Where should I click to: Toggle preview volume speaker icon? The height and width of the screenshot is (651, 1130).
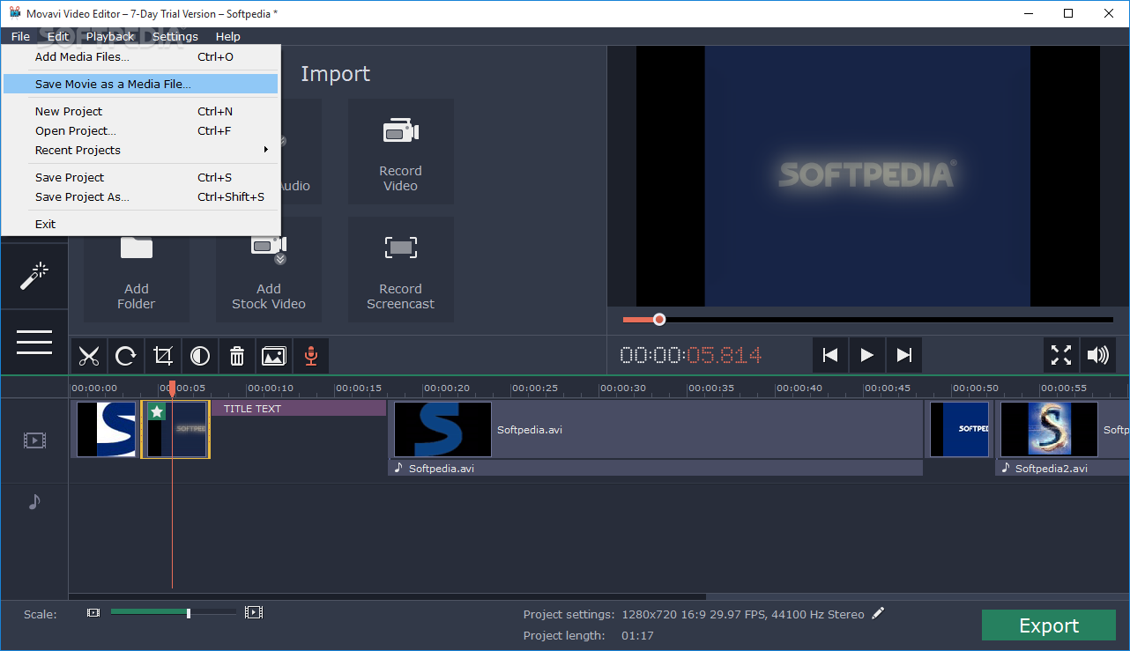pos(1098,355)
